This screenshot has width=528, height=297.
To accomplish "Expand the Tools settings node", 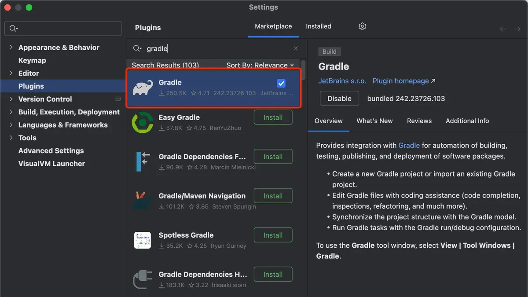I will 11,138.
